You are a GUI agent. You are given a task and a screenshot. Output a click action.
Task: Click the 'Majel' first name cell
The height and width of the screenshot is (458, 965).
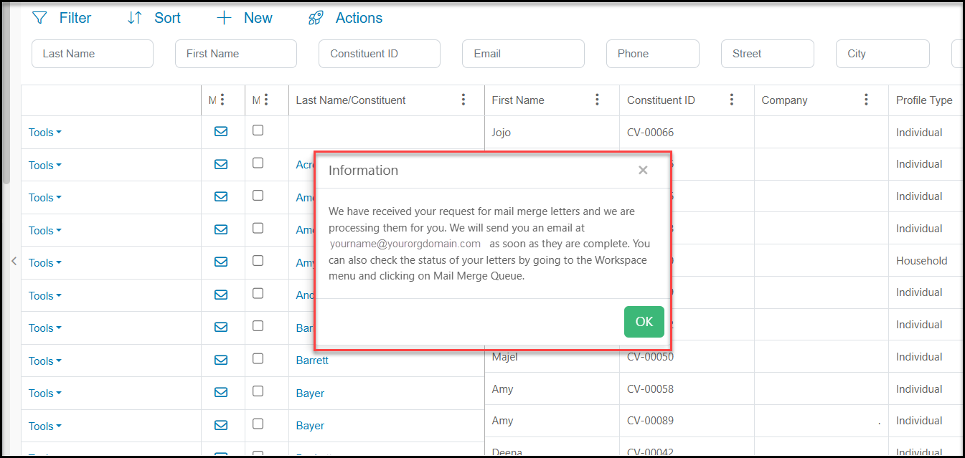click(x=504, y=357)
